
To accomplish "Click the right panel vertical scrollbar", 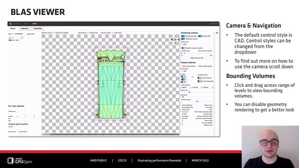I will 214,84.
